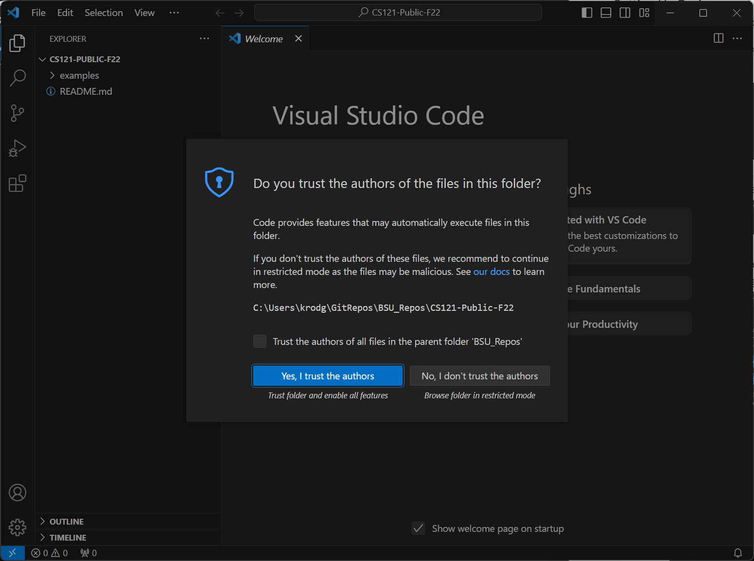Click 'Yes, I trust the authors' button
This screenshot has height=561, width=754.
[x=328, y=376]
